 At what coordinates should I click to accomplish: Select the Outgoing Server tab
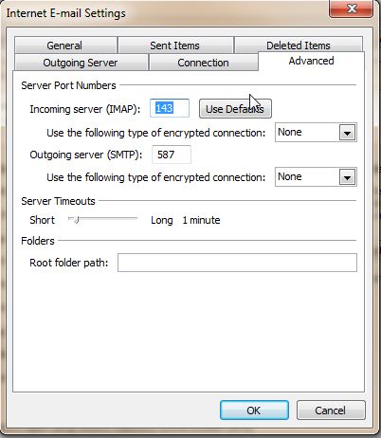tap(81, 63)
